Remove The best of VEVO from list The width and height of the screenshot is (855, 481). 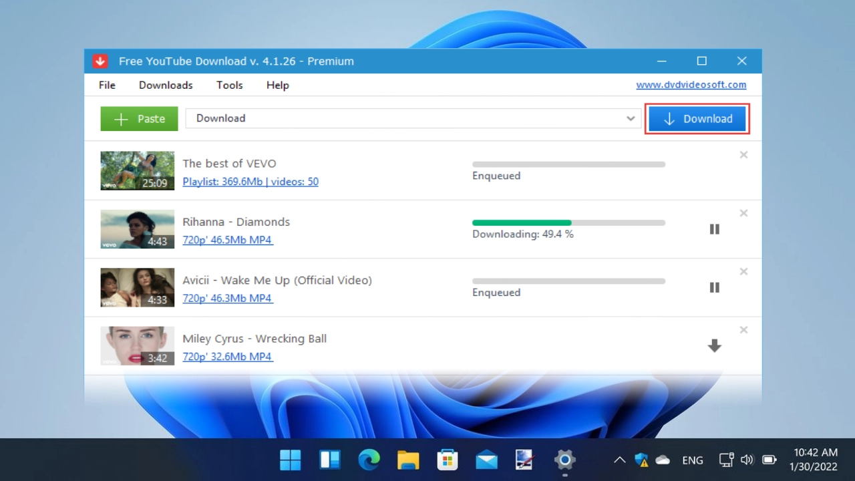point(743,155)
